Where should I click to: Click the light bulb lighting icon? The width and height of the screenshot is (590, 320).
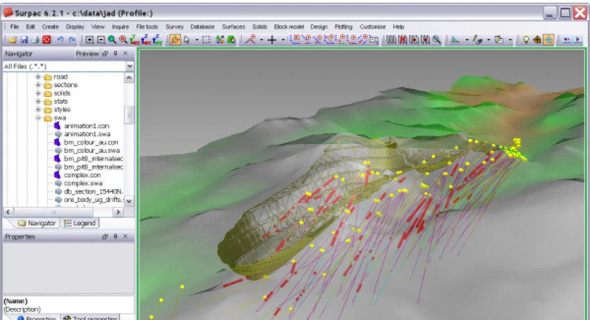click(x=526, y=40)
